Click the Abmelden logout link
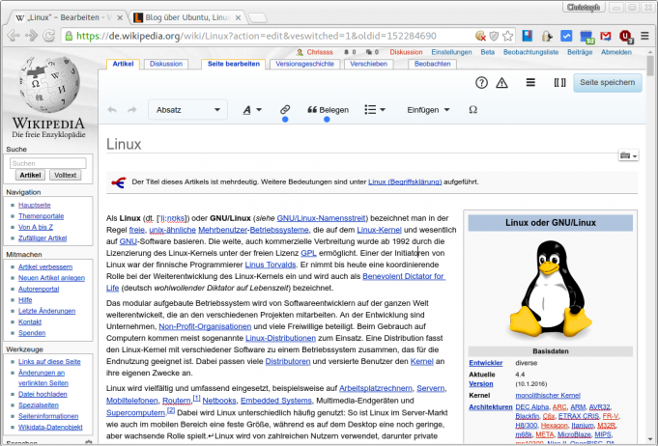Screen dimensions: 658x446 coord(616,52)
